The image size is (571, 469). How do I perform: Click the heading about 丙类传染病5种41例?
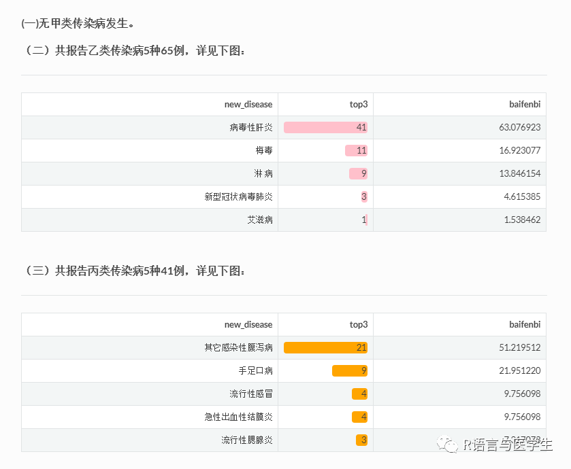click(133, 271)
